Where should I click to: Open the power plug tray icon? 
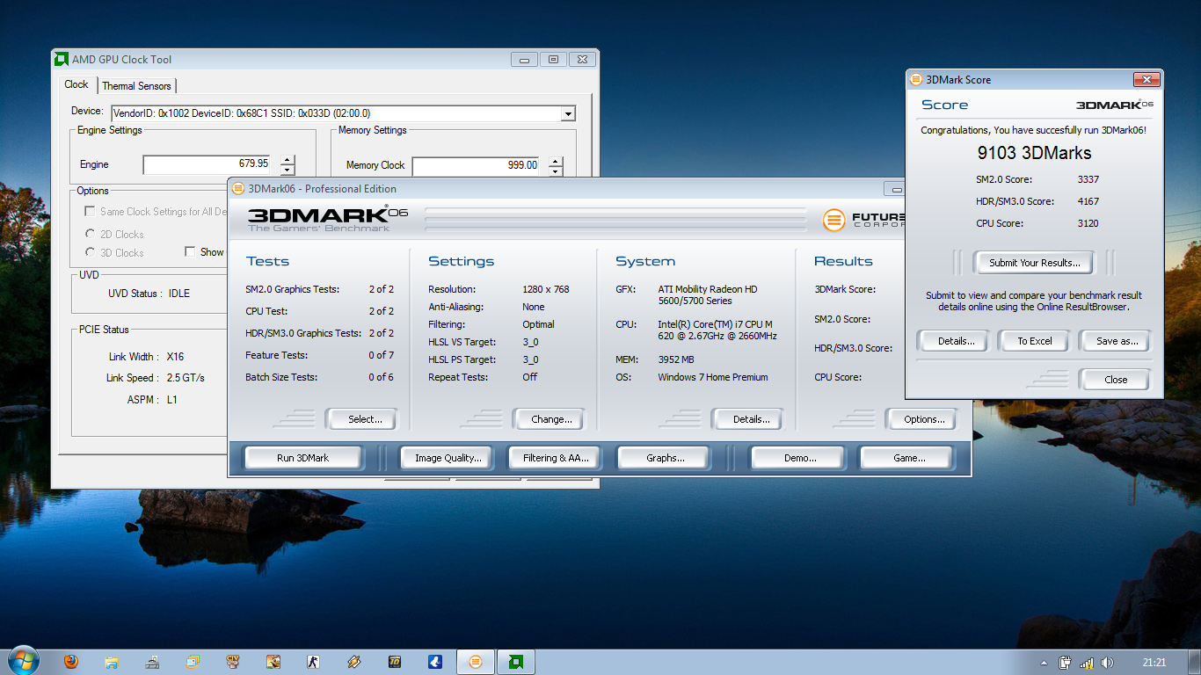click(1066, 663)
